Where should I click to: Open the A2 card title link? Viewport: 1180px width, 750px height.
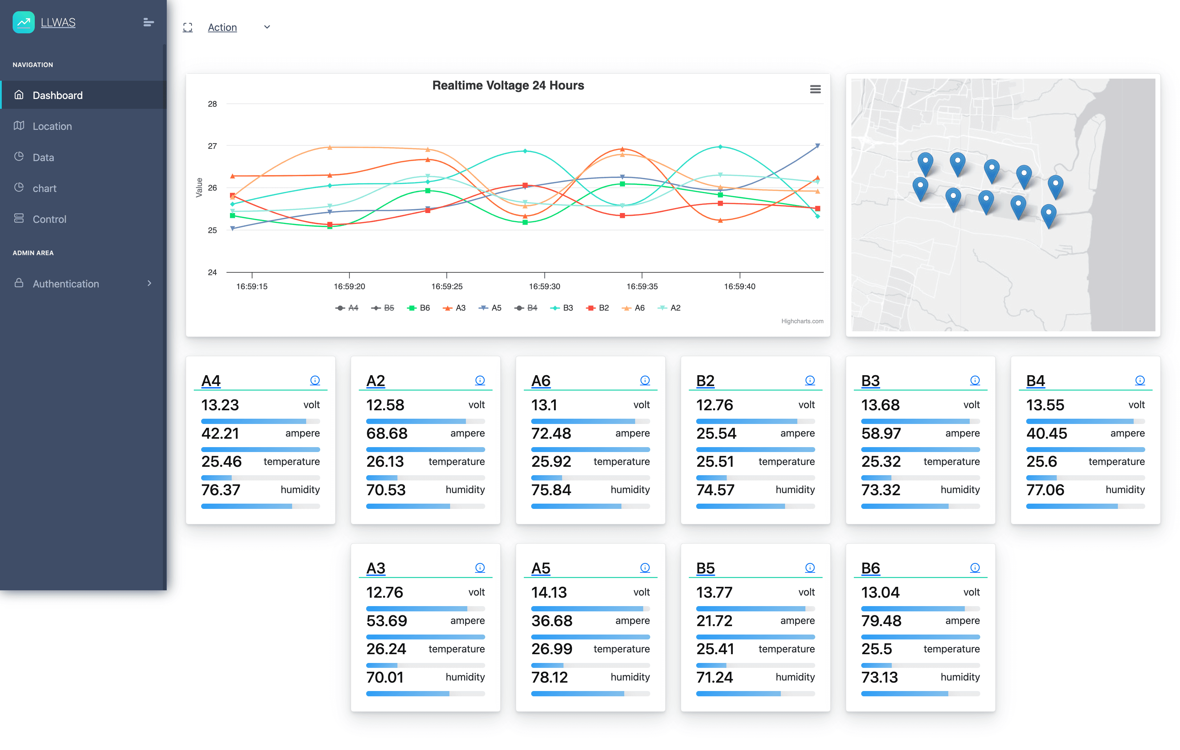(x=375, y=381)
